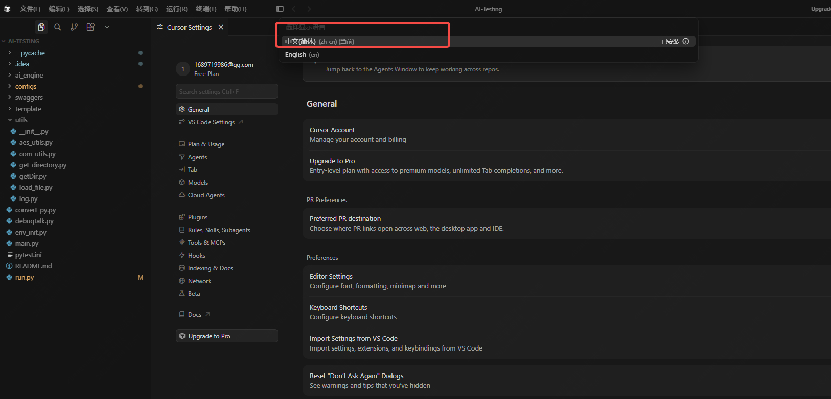
Task: Open the Search view icon
Action: pyautogui.click(x=58, y=27)
